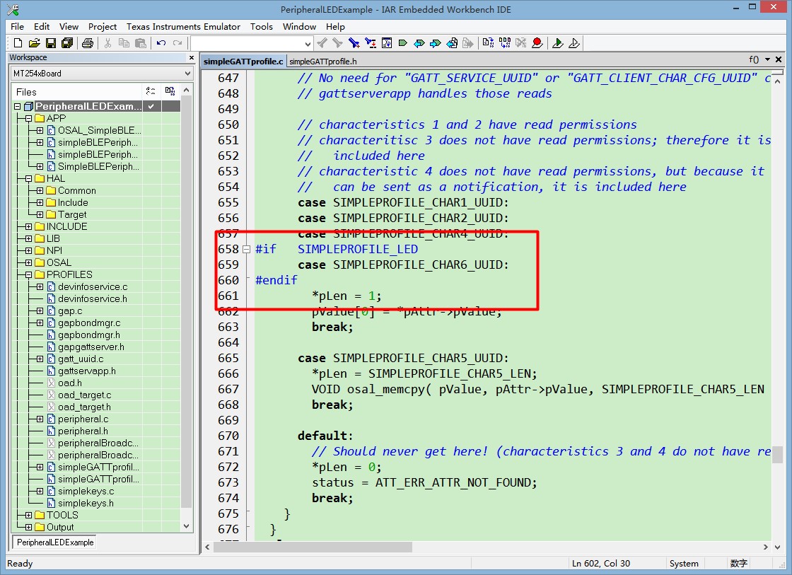Click the Open file folder icon
The image size is (792, 575).
tap(34, 43)
